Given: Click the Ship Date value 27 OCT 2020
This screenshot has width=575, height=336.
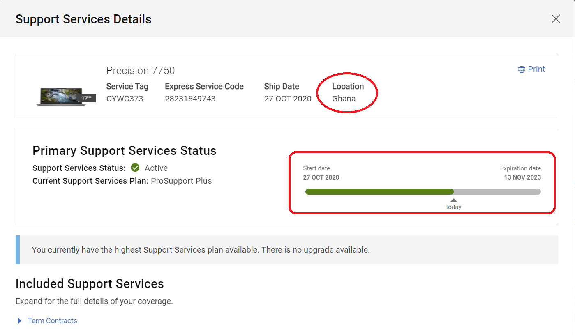Looking at the screenshot, I should point(288,99).
